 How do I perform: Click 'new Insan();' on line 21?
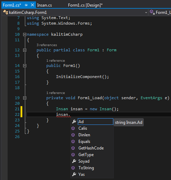coord(104,109)
